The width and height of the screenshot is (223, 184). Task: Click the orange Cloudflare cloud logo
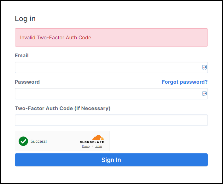coord(98,137)
